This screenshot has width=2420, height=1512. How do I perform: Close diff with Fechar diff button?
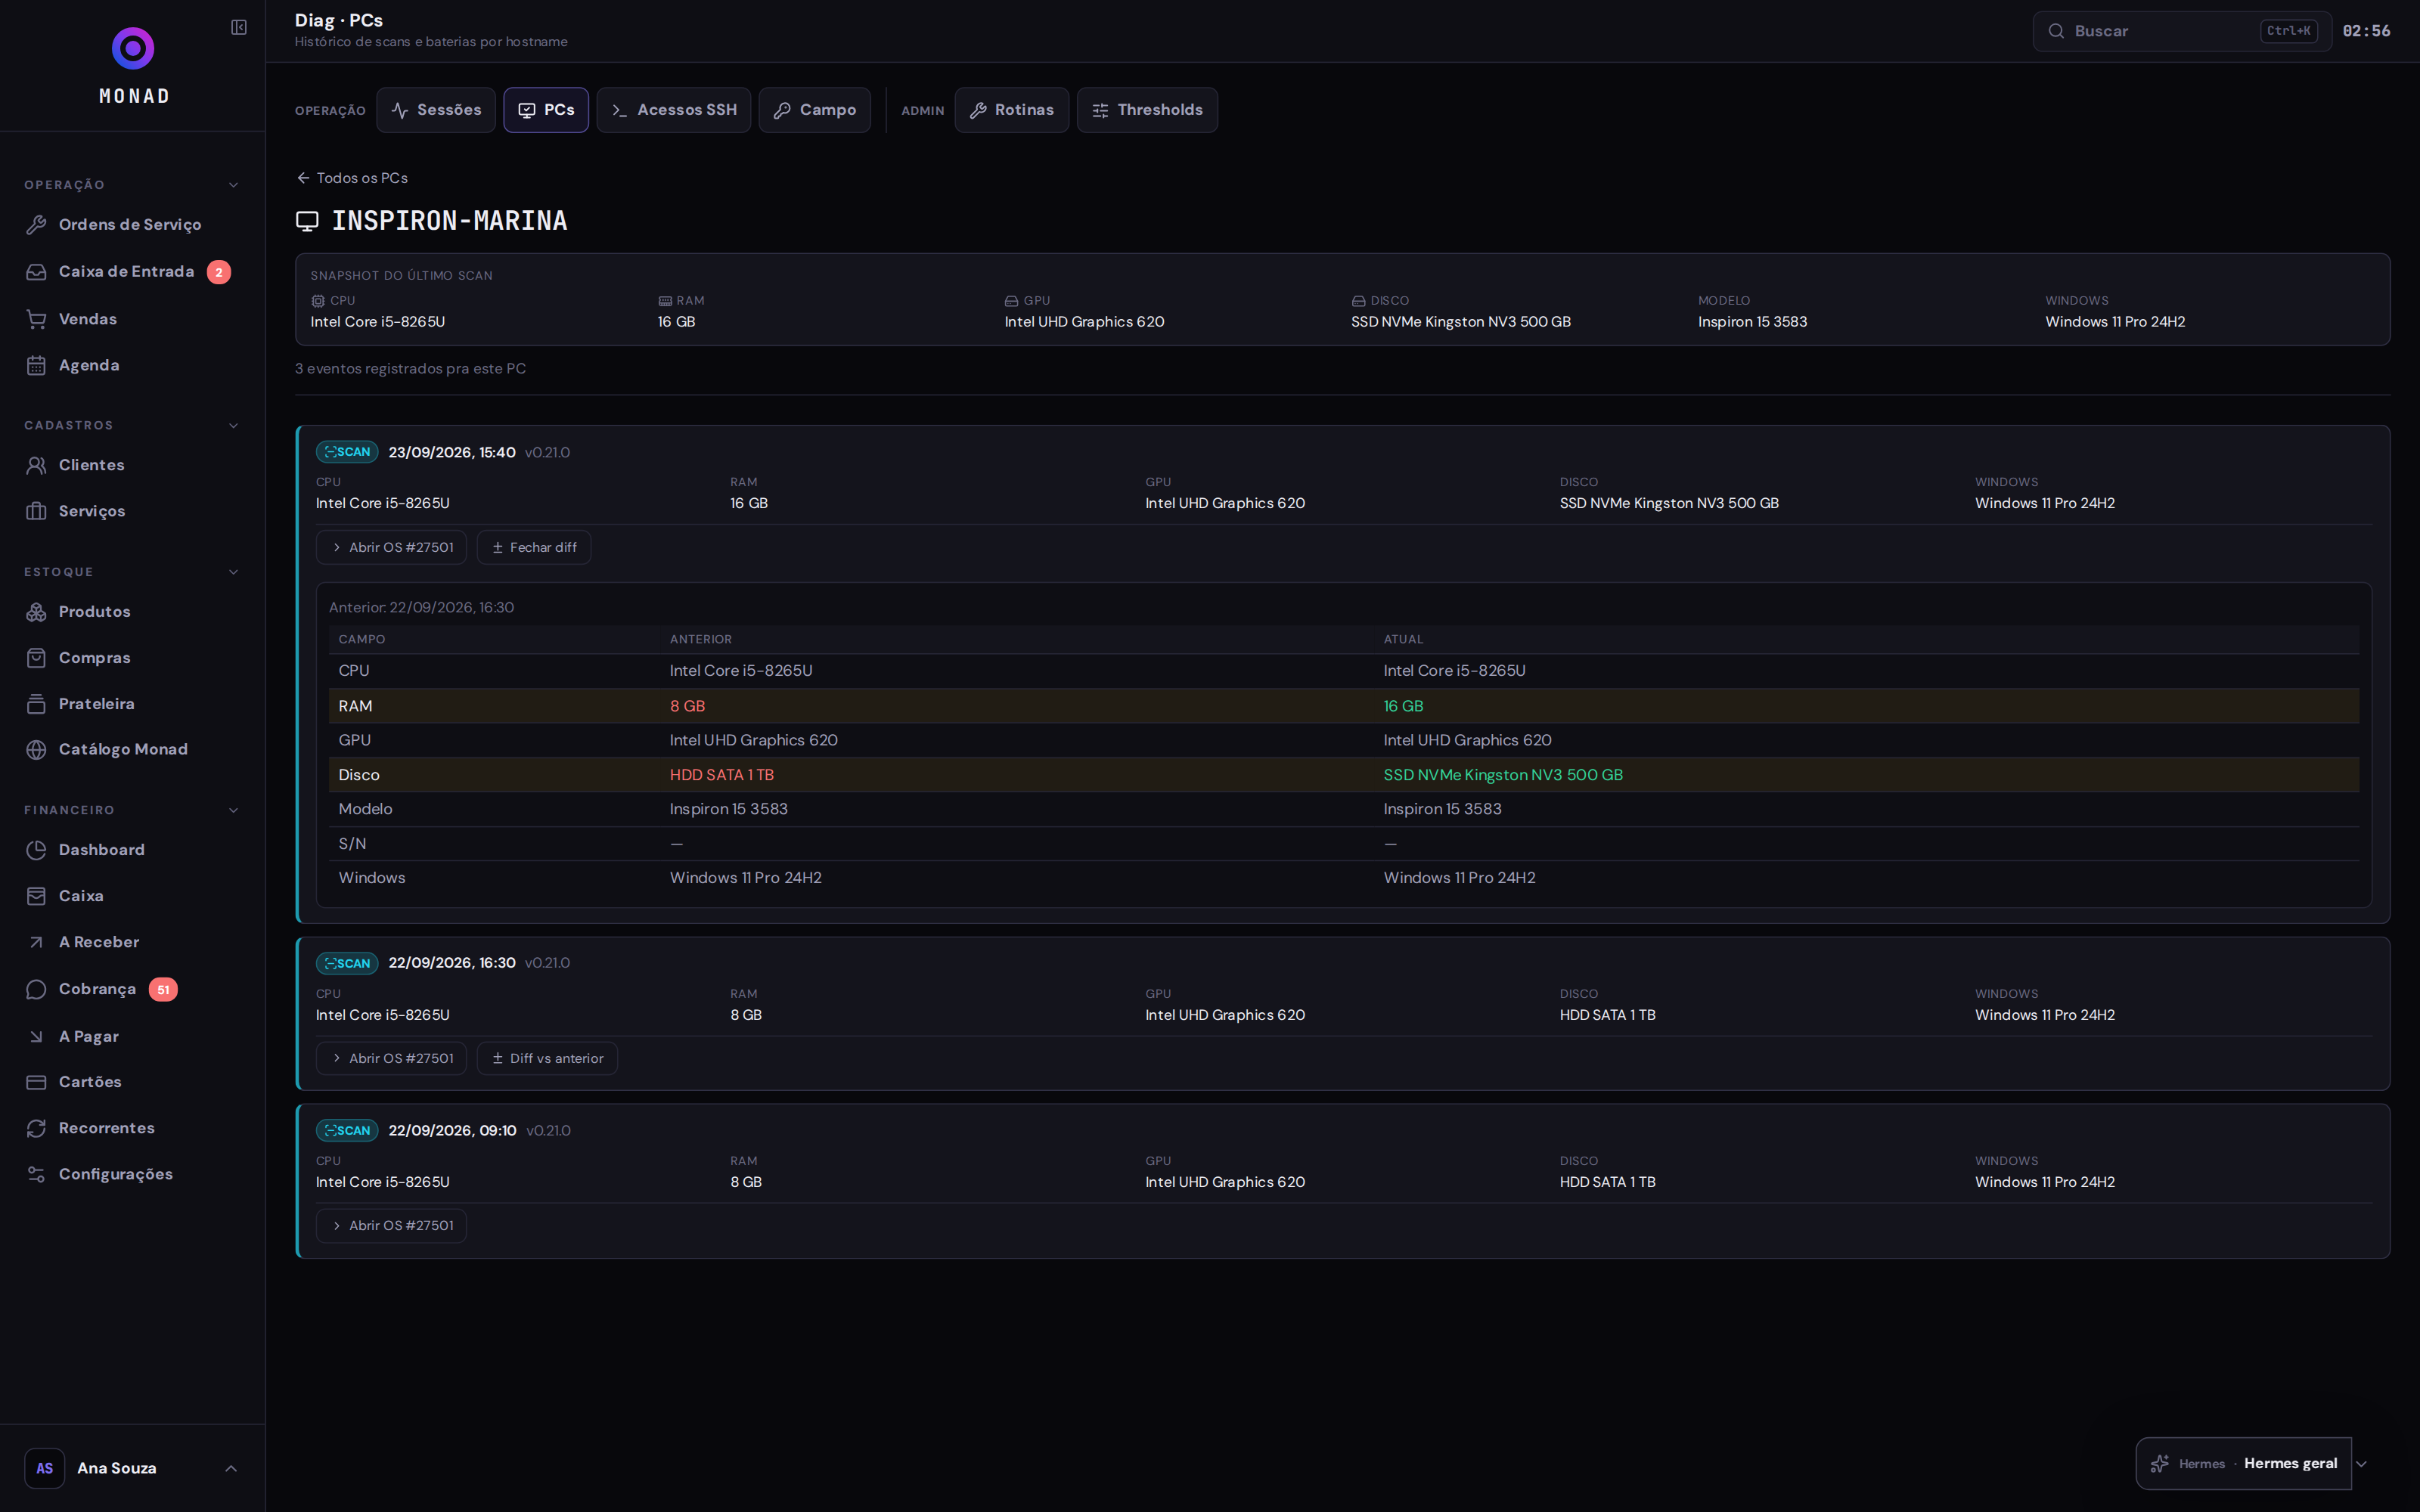pos(534,547)
